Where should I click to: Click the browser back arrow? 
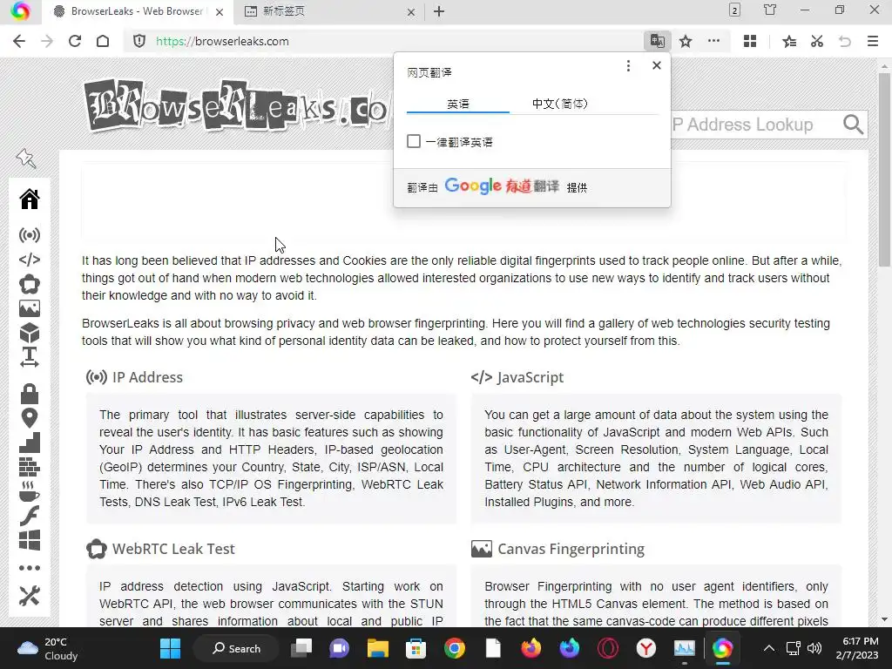19,41
